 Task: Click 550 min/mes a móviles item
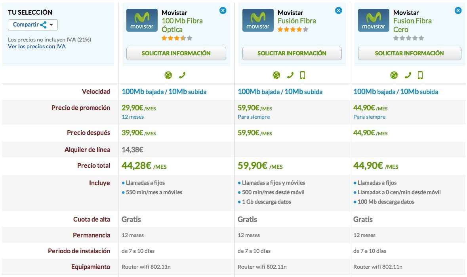(x=154, y=192)
